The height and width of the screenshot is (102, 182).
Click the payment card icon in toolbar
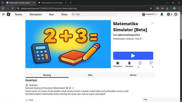tap(157, 8)
